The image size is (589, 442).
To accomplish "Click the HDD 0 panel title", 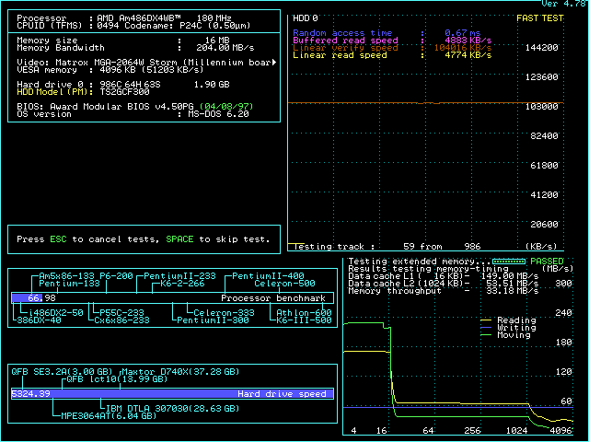I will point(306,17).
